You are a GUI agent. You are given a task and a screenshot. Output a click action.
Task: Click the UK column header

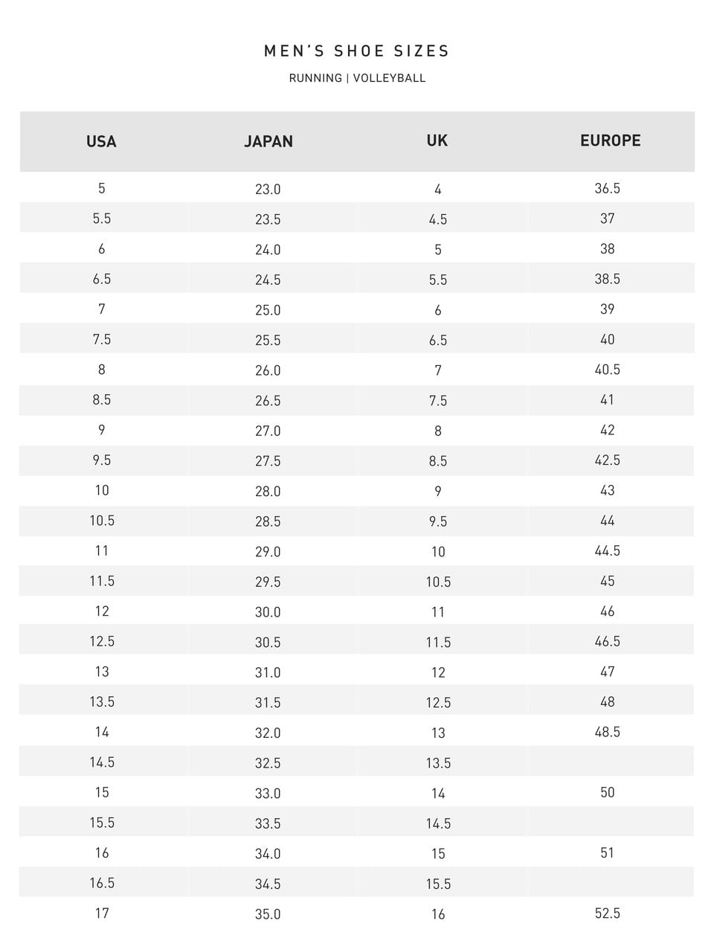point(437,141)
